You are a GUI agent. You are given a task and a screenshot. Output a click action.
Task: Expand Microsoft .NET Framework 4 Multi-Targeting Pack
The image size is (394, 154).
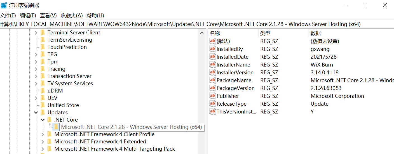(x=43, y=149)
